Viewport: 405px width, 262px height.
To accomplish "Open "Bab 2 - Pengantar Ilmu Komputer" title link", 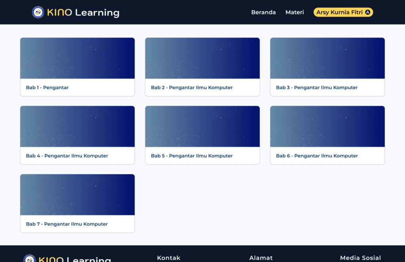I will coord(192,87).
